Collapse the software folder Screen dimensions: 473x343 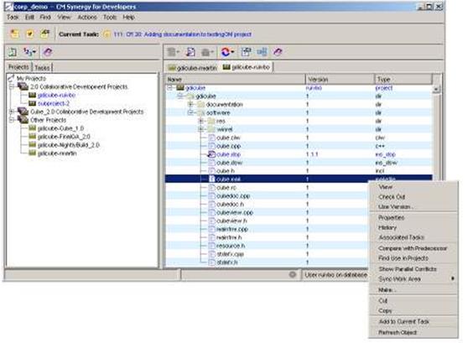point(190,112)
